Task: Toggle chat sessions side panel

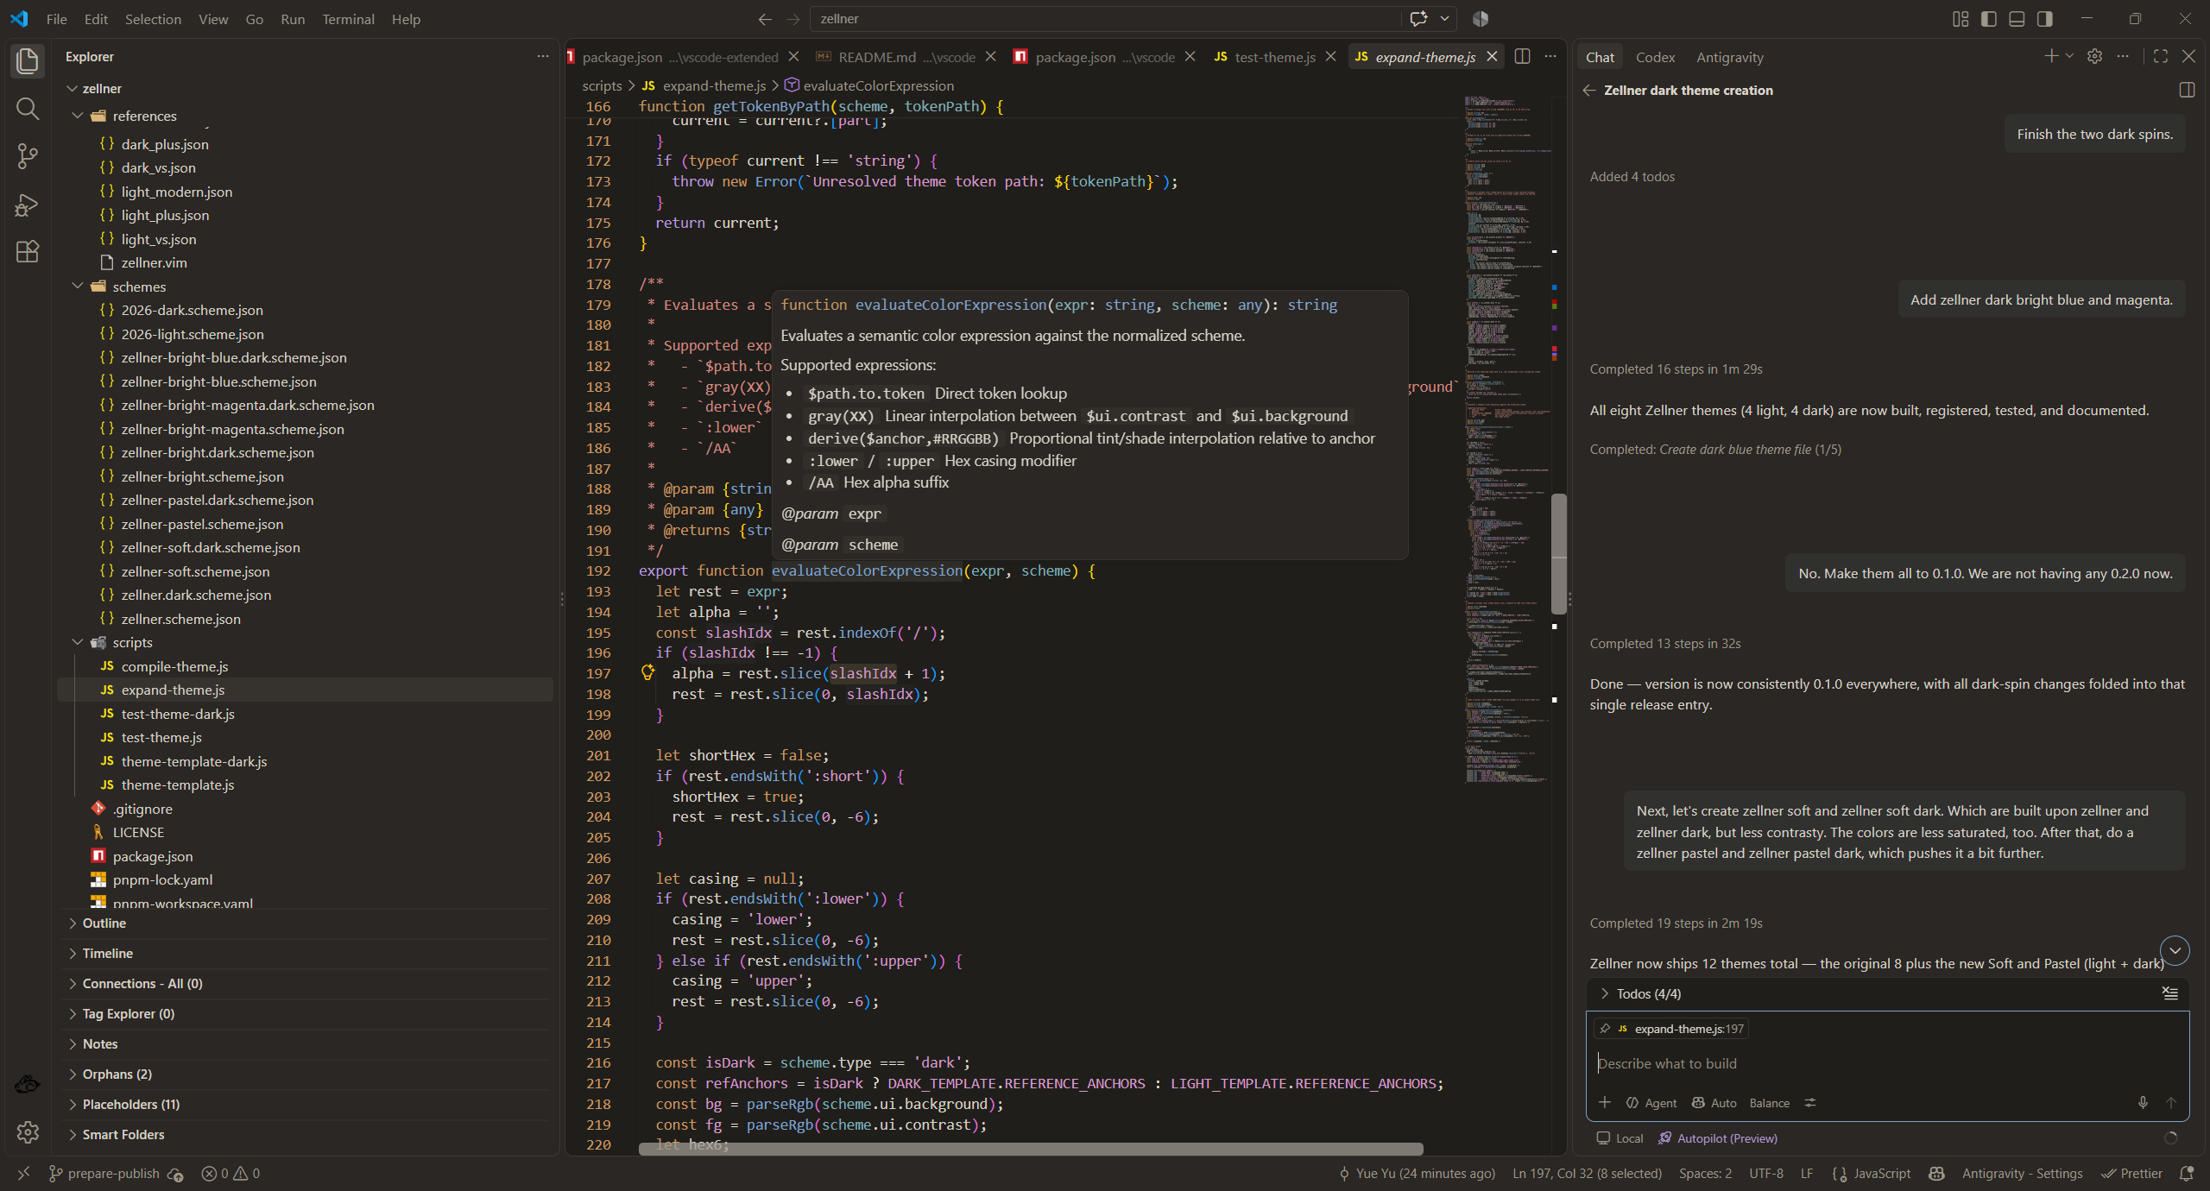Action: click(x=2187, y=90)
